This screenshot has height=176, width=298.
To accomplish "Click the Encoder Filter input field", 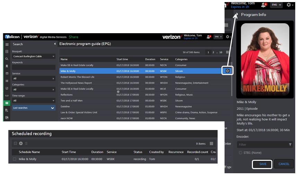I will tap(264, 145).
